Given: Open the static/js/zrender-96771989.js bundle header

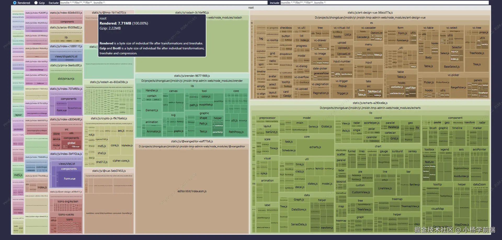Looking at the screenshot, I should pos(192,76).
